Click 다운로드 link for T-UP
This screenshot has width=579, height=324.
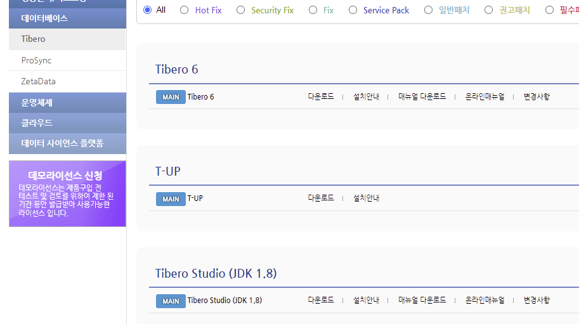pyautogui.click(x=320, y=198)
